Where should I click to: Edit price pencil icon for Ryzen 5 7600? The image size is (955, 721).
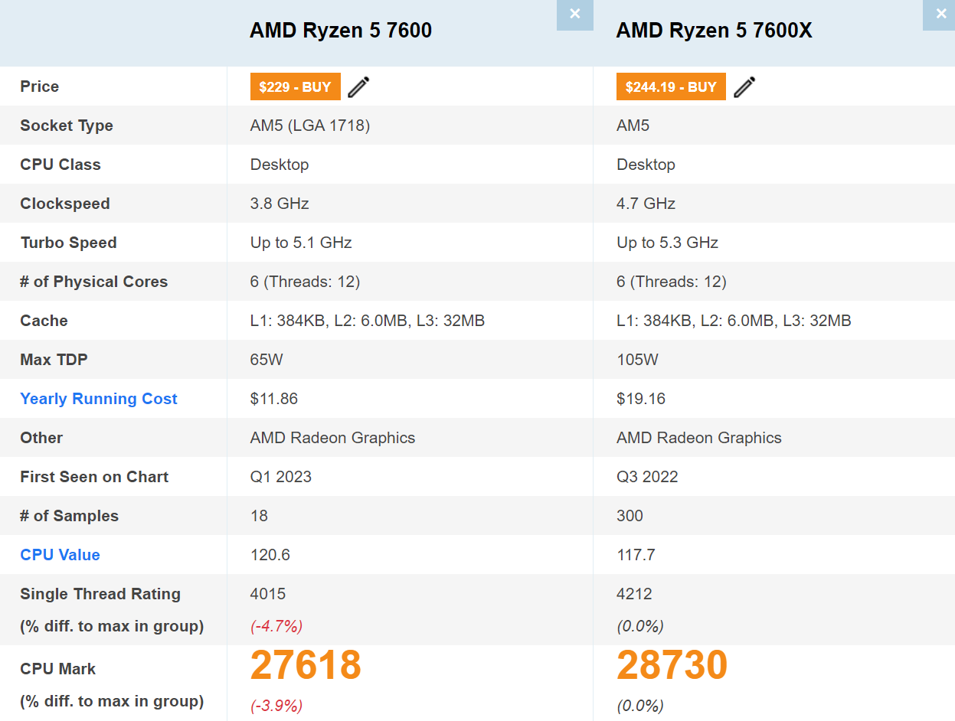coord(358,87)
